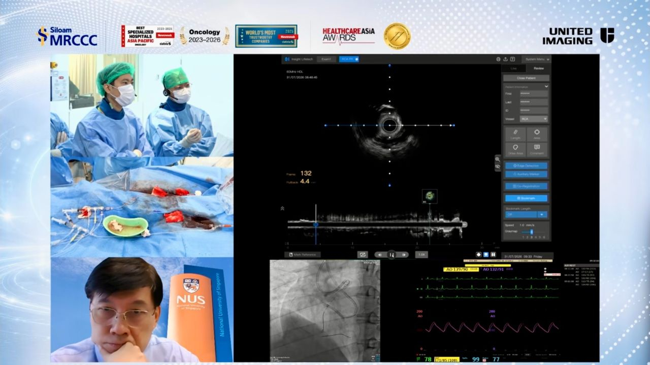The height and width of the screenshot is (365, 650).
Task: Toggle the loop playback button
Action: coord(363,254)
